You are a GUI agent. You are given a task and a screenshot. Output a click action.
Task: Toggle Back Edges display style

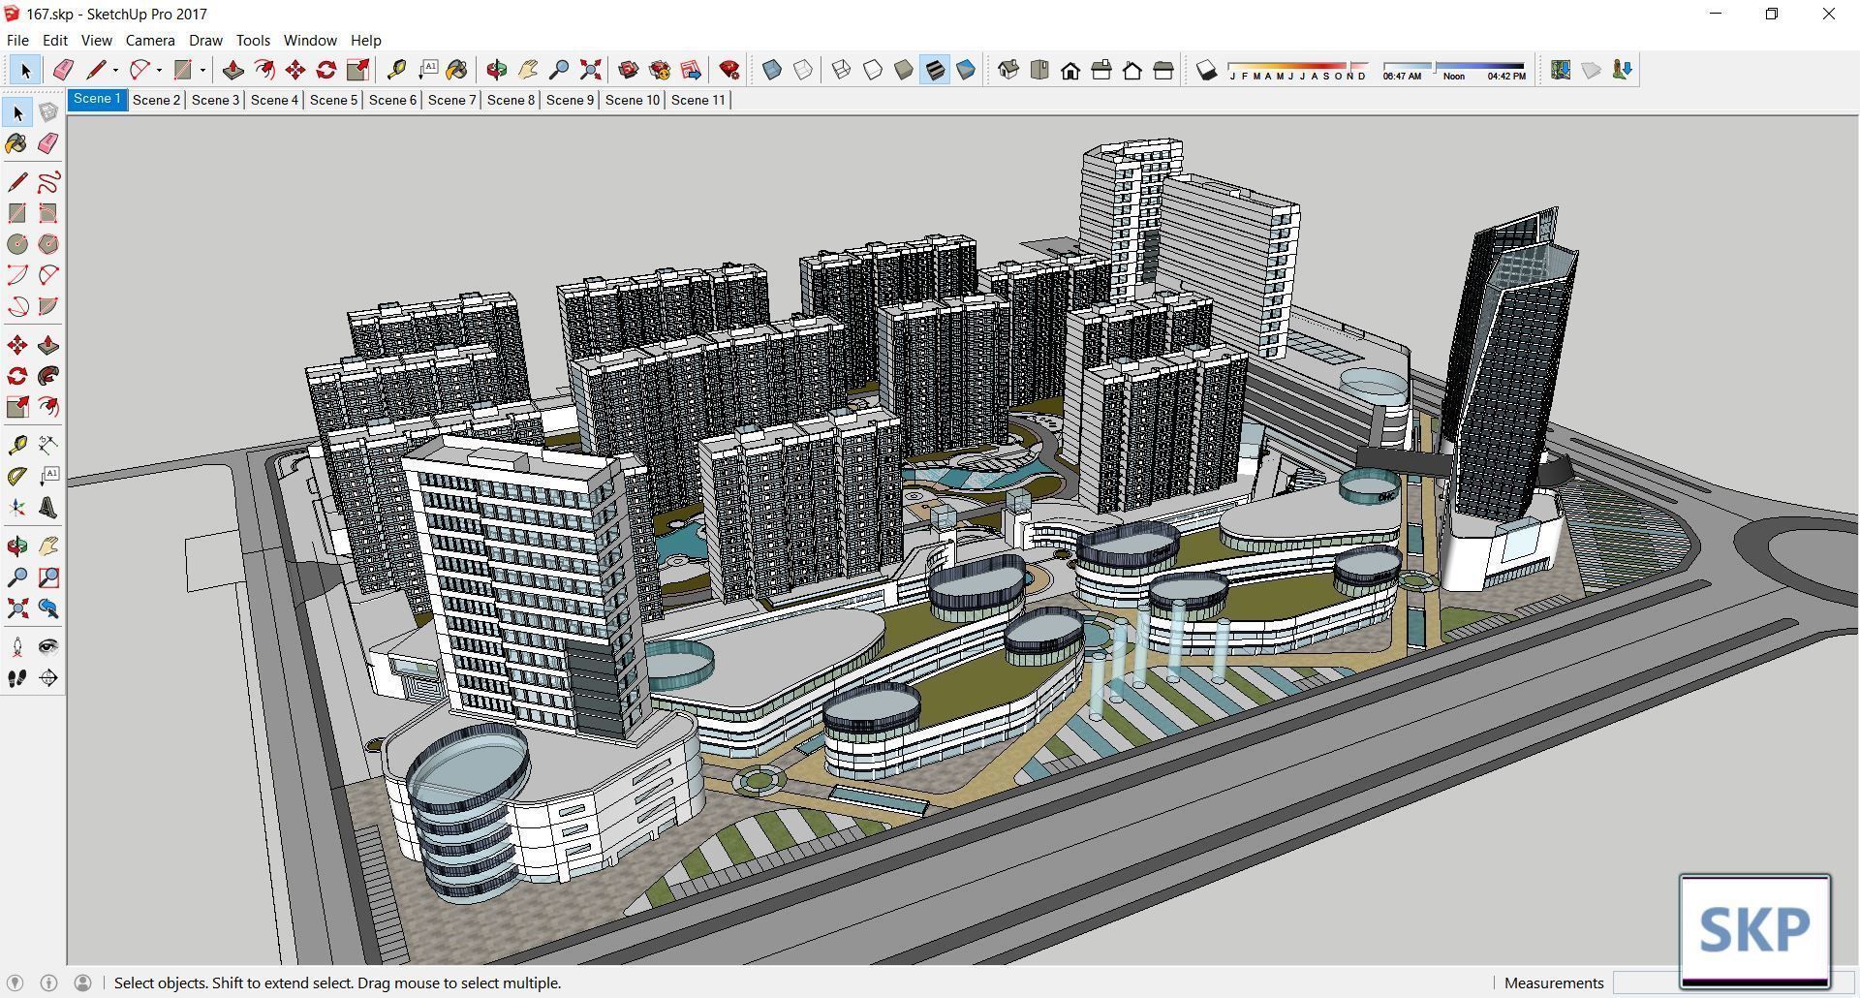coord(803,70)
